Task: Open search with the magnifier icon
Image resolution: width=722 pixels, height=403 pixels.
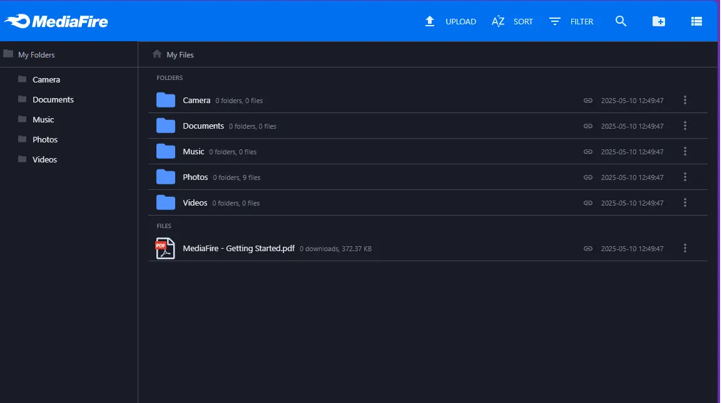Action: [x=621, y=21]
